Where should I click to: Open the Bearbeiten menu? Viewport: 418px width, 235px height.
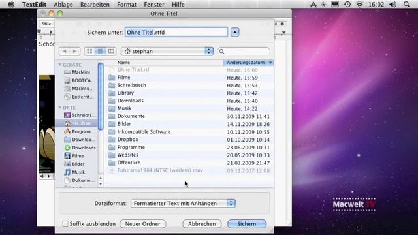[x=95, y=5]
